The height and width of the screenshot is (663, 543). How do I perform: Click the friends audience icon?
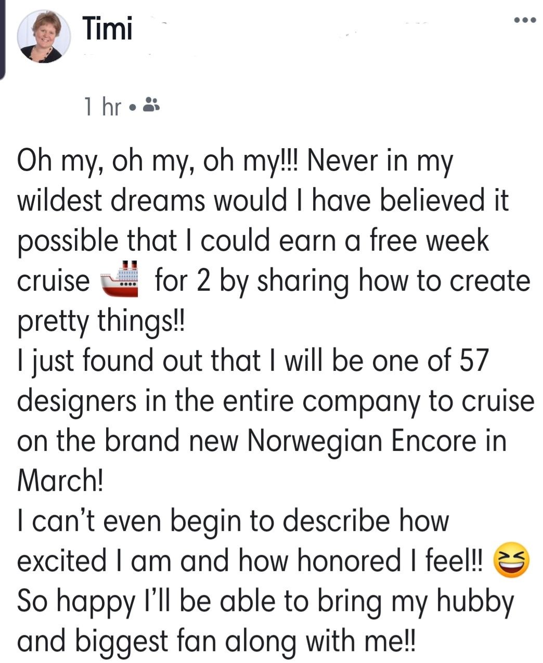[x=151, y=106]
